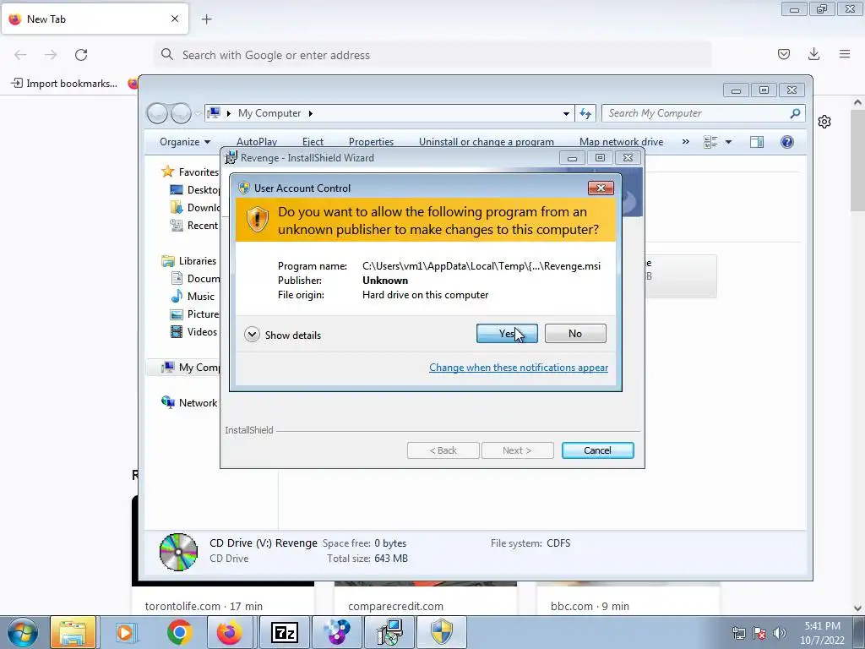This screenshot has width=865, height=649.
Task: Open Save to Pocket icon in Firefox
Action: coord(783,54)
